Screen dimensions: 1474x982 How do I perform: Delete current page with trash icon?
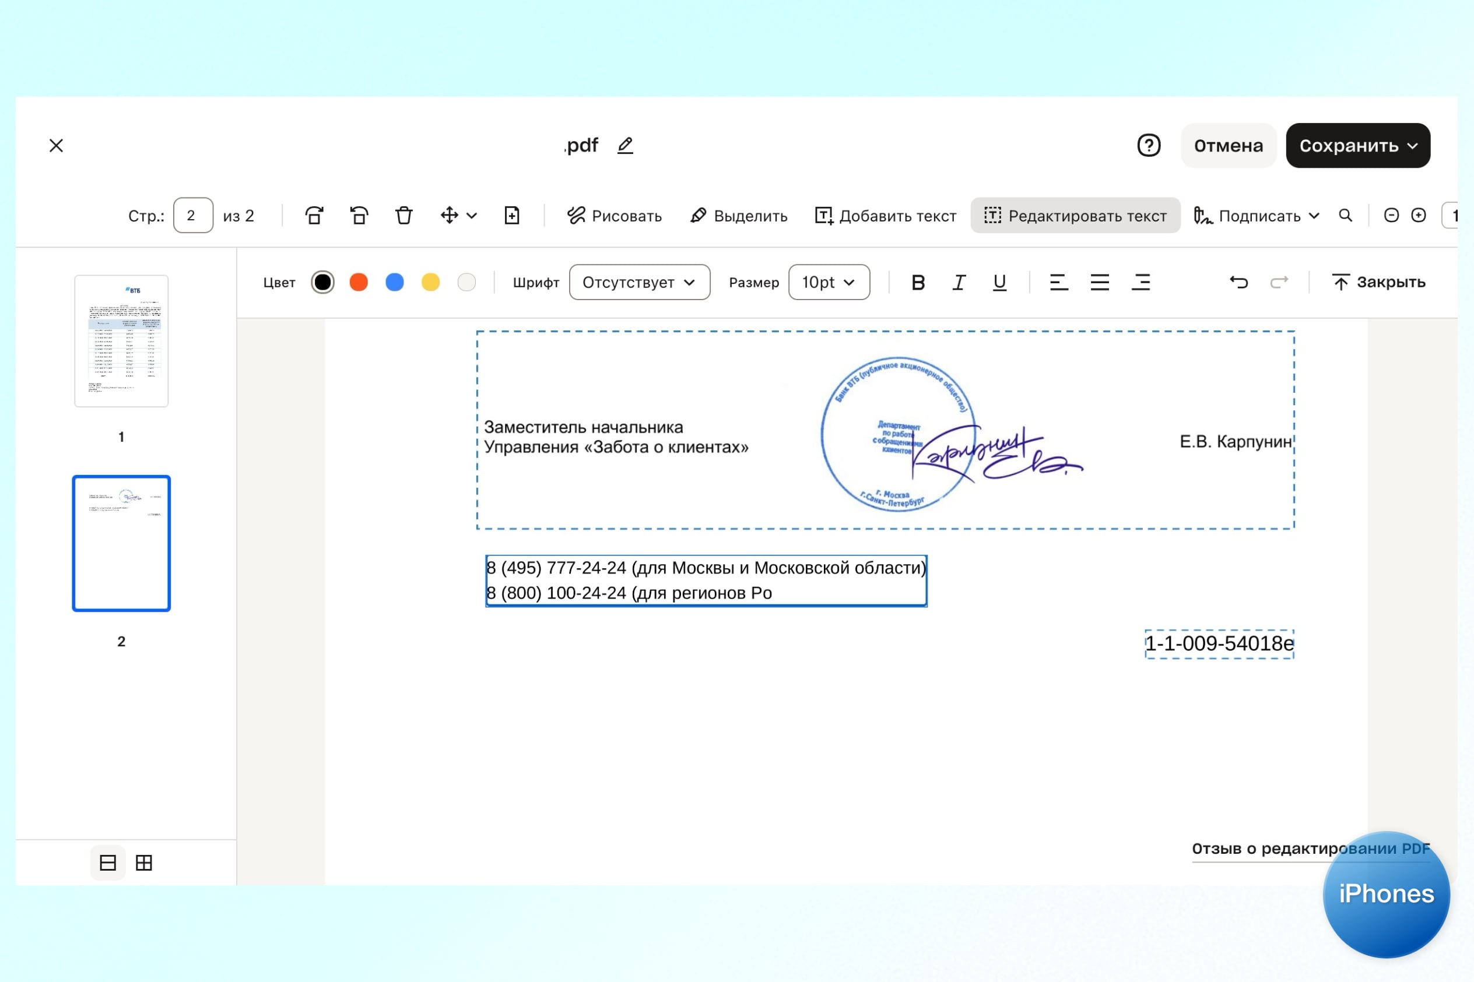point(404,216)
